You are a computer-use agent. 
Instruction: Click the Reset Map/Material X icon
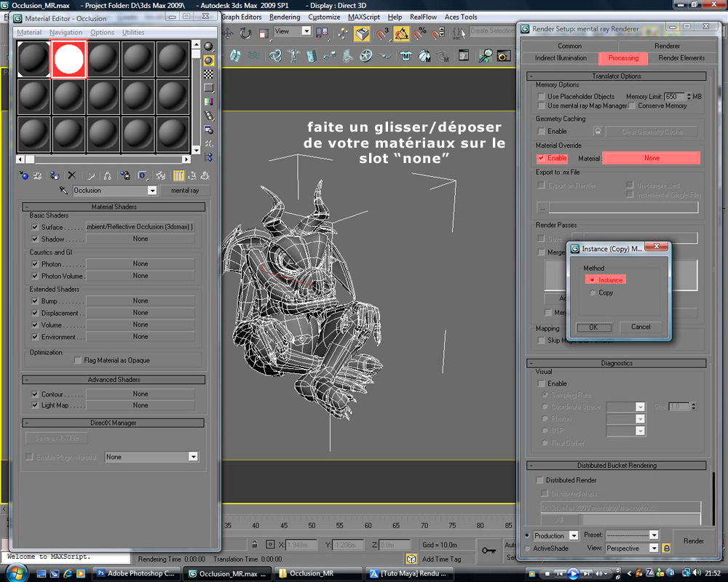point(71,175)
